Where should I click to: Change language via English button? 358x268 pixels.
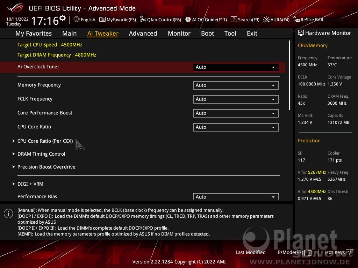click(x=88, y=20)
